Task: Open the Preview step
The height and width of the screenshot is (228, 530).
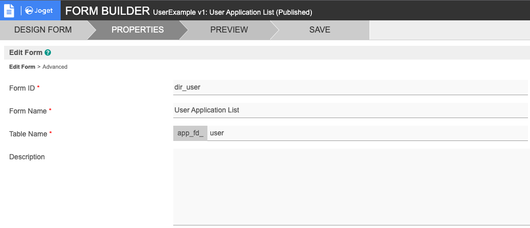Action: [x=229, y=30]
